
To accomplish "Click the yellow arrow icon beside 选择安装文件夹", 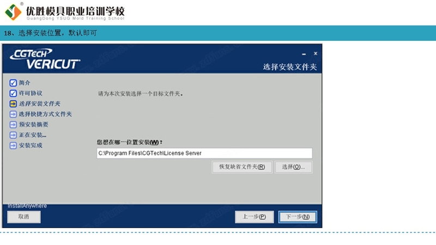I will pyautogui.click(x=13, y=103).
